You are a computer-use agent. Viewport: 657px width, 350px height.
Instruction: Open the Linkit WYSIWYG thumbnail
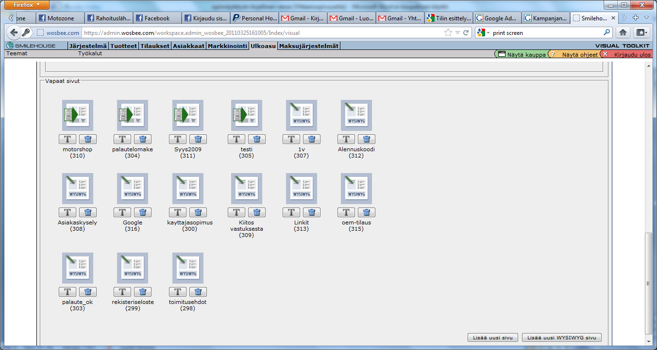point(302,189)
